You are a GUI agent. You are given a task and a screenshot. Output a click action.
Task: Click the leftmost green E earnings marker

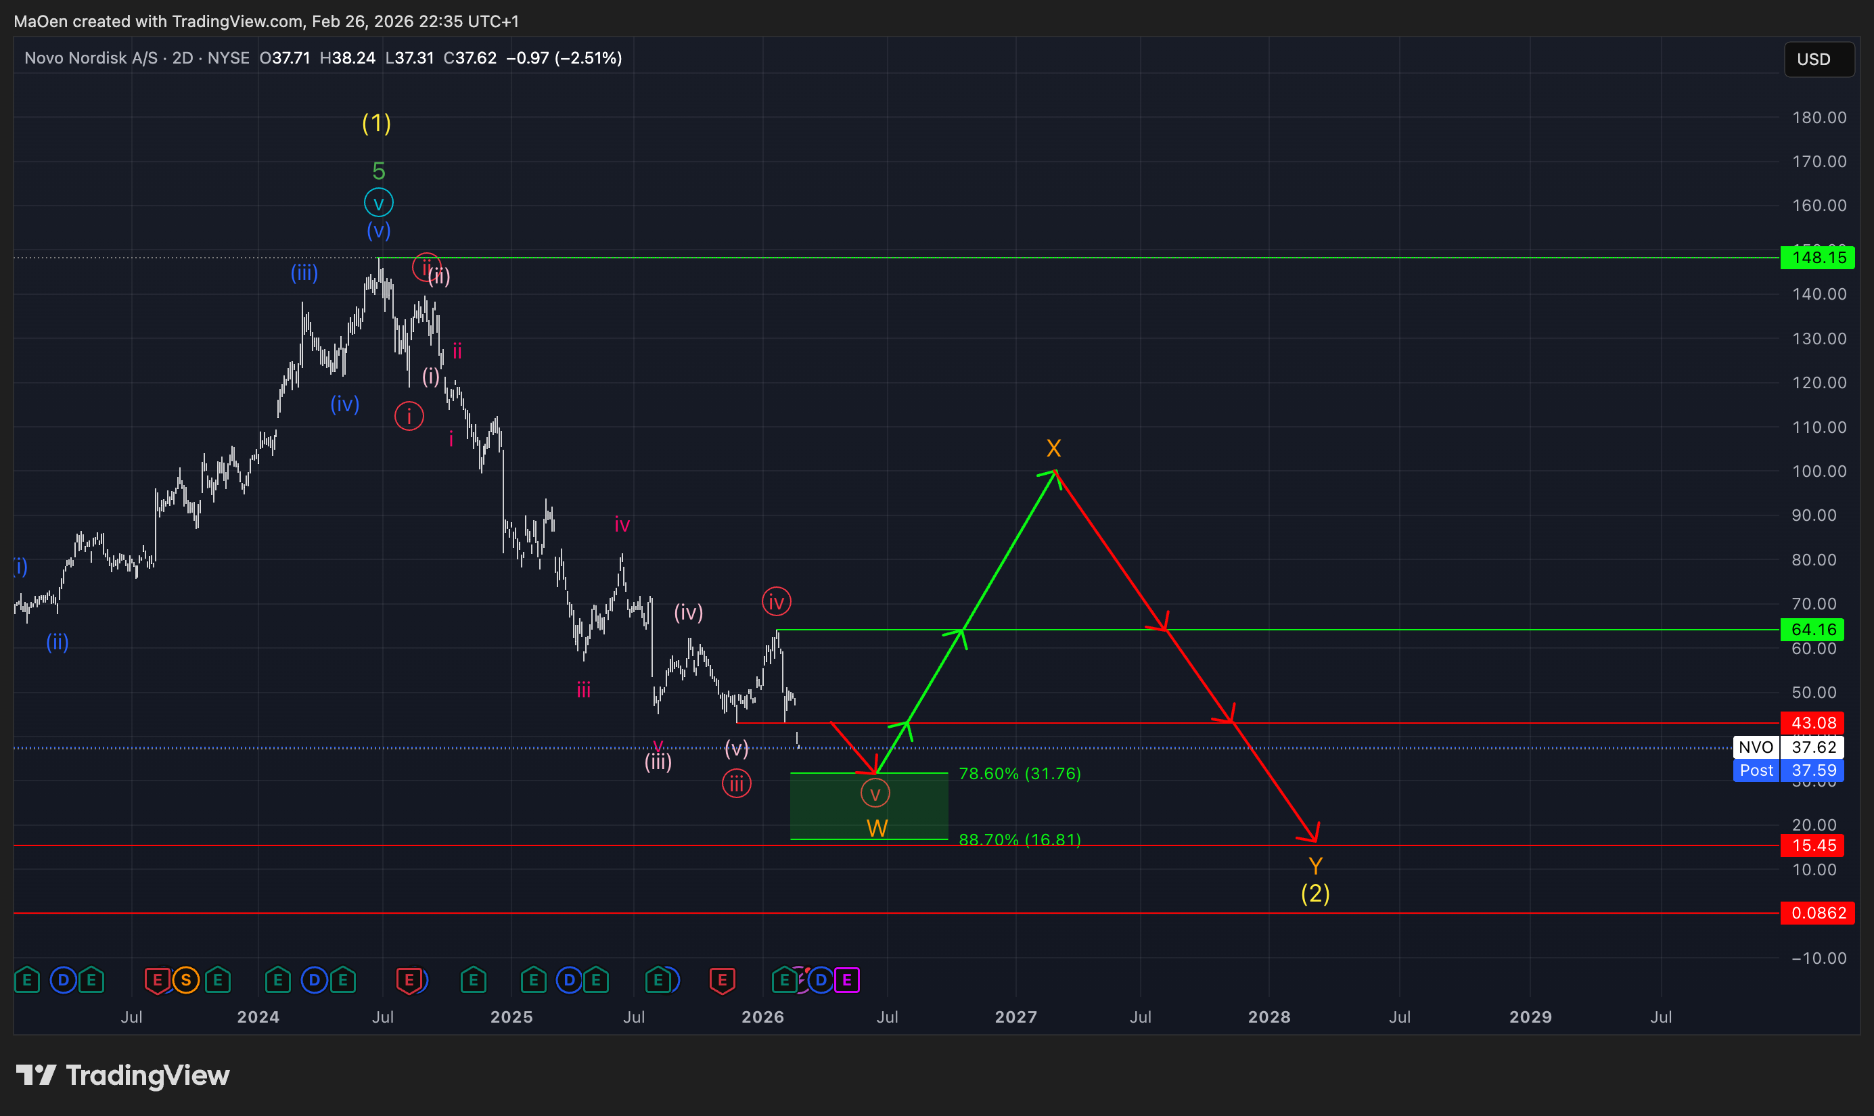click(27, 980)
